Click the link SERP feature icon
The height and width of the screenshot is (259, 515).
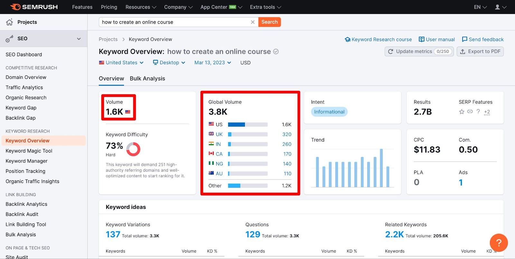(x=470, y=111)
